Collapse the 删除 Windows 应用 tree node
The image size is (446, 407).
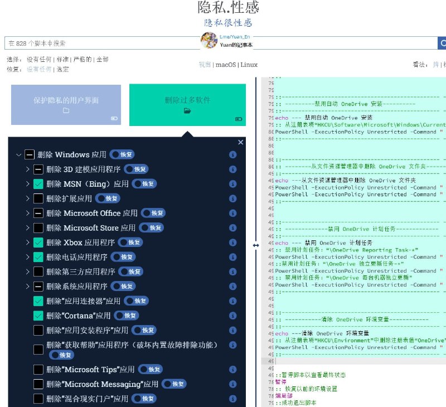[x=19, y=155]
